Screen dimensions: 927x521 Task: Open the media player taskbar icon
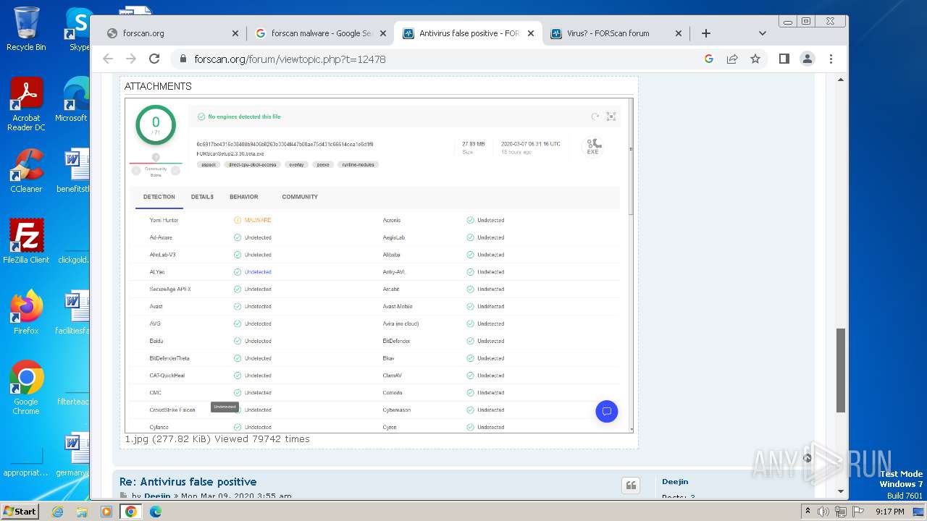coord(106,512)
